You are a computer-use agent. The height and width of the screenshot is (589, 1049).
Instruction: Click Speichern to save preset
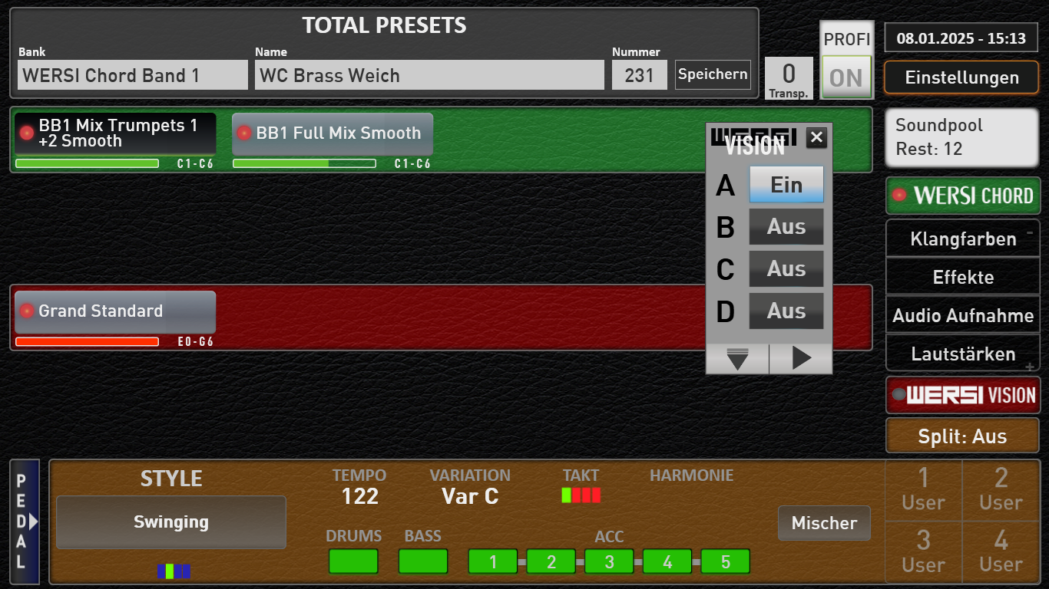[x=713, y=74]
